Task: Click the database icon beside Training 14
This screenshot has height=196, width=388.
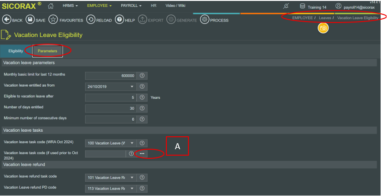Action: (302, 6)
